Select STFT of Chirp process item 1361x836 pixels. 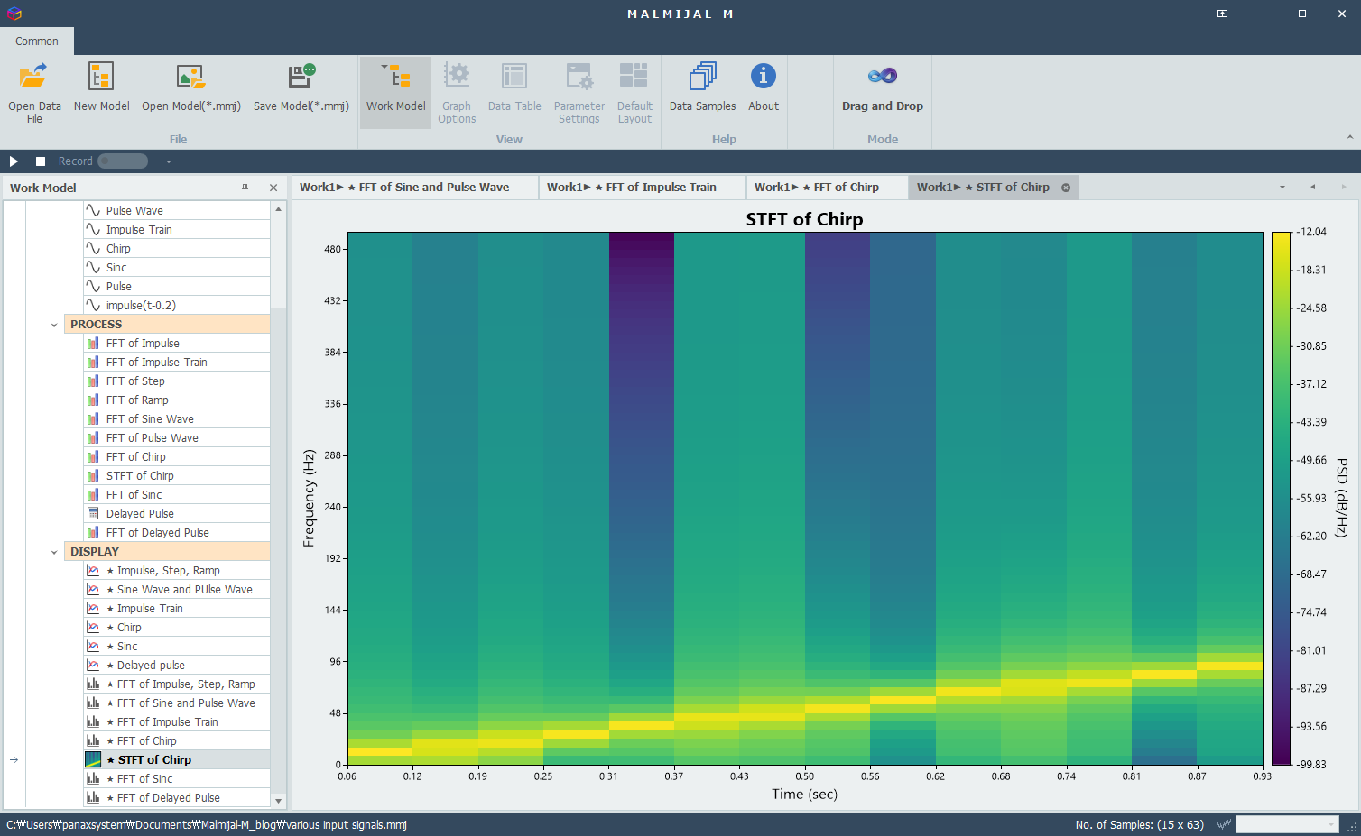(x=177, y=476)
